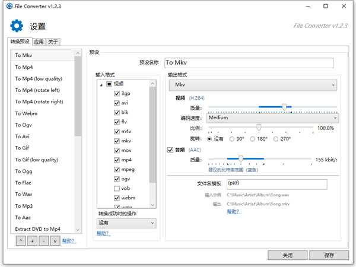Viewport: 356px width, 267px height.
Task: Toggle the mkv input checkbox
Action: 117,141
